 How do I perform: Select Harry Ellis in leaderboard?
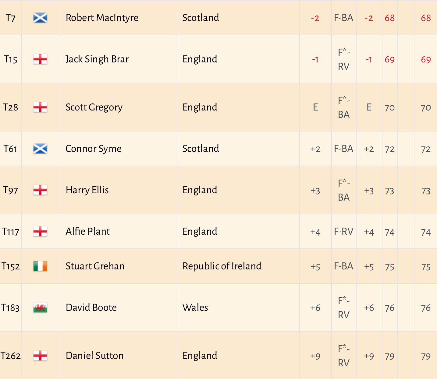click(x=87, y=190)
